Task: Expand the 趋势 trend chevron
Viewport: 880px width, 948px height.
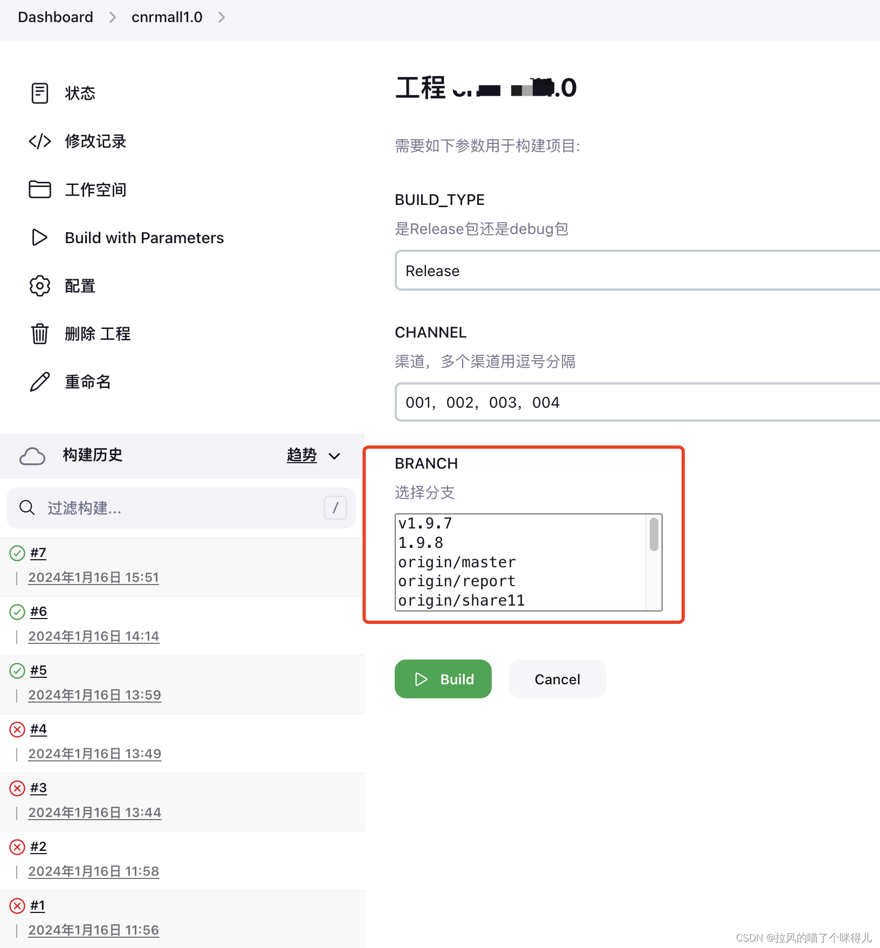Action: click(x=334, y=456)
